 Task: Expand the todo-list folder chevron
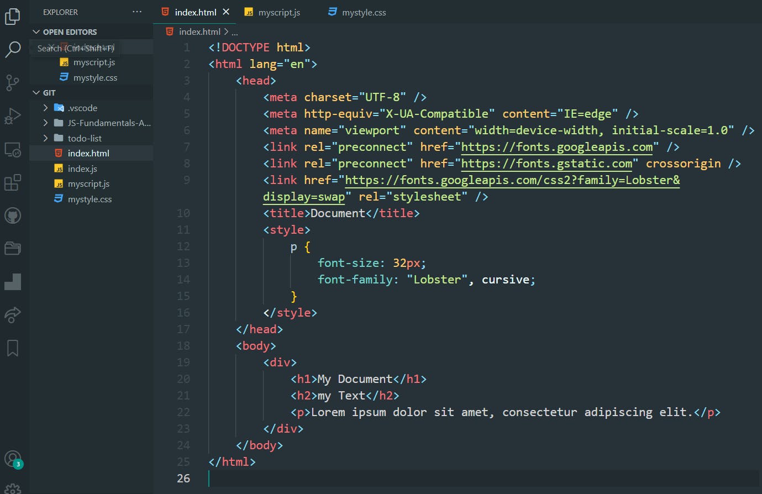point(45,138)
